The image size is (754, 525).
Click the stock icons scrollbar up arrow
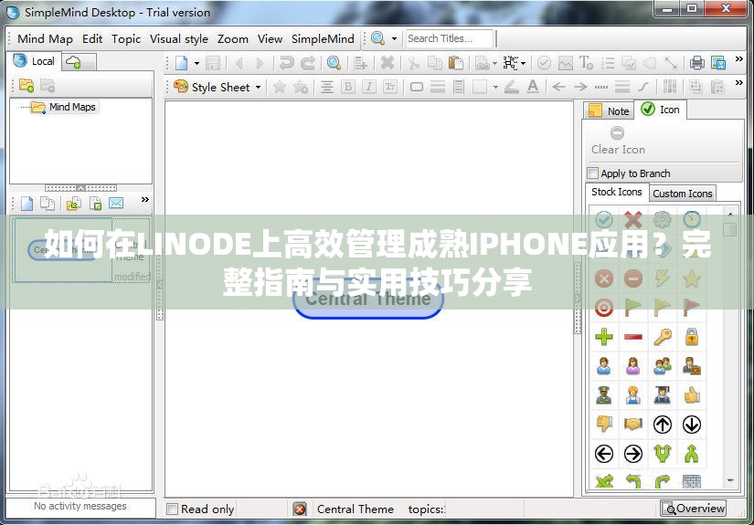[730, 214]
